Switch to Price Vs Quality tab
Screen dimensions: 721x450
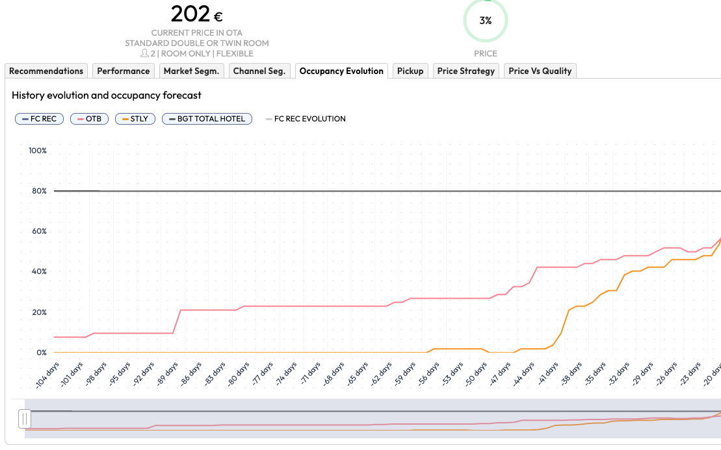pyautogui.click(x=540, y=71)
